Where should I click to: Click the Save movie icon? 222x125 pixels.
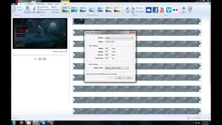coord(184,8)
